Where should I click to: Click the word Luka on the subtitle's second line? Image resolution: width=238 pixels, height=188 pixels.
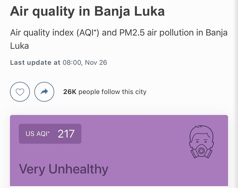20,46
